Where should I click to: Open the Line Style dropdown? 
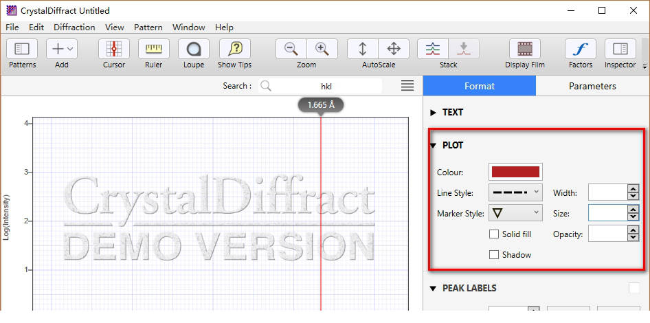tap(516, 192)
